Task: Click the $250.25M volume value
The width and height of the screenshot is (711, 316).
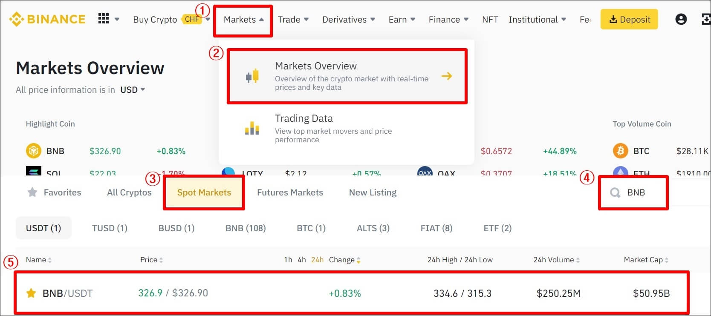Action: pyautogui.click(x=558, y=293)
